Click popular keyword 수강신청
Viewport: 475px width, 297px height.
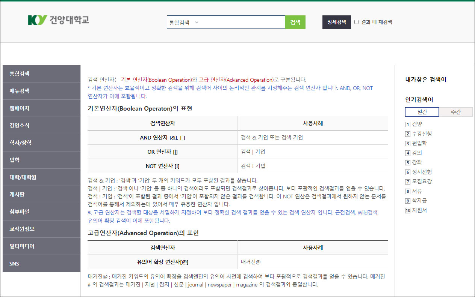(x=422, y=134)
